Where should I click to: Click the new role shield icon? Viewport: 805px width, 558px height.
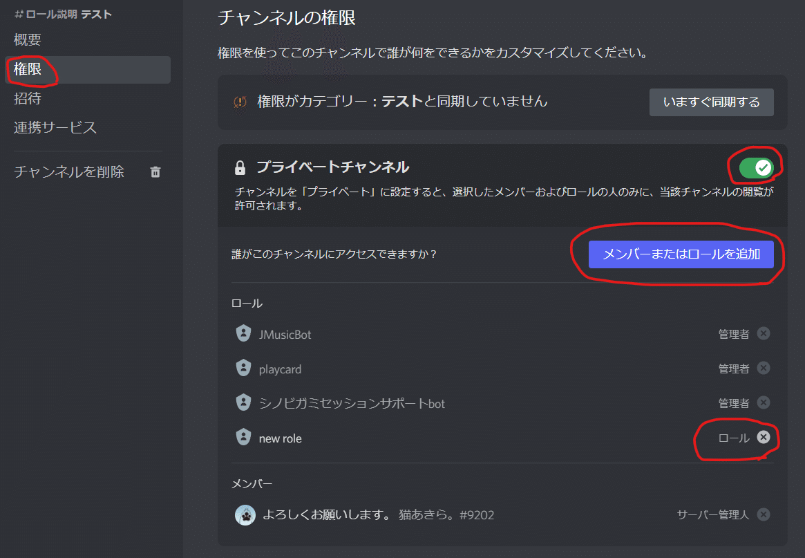[245, 437]
